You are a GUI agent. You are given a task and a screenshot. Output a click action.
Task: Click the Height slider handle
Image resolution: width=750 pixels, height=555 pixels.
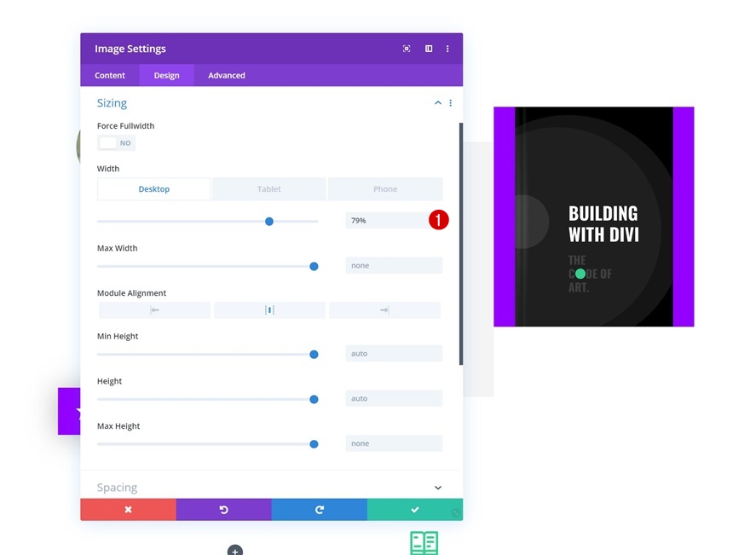(314, 399)
